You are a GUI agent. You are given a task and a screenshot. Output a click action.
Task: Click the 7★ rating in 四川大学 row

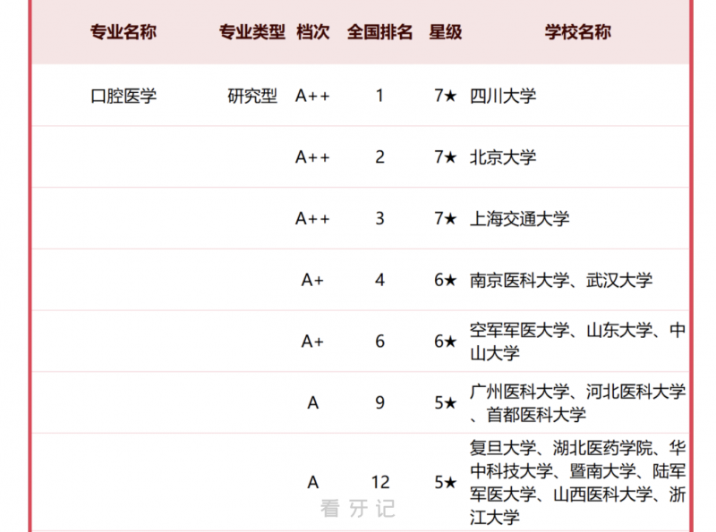click(x=445, y=96)
